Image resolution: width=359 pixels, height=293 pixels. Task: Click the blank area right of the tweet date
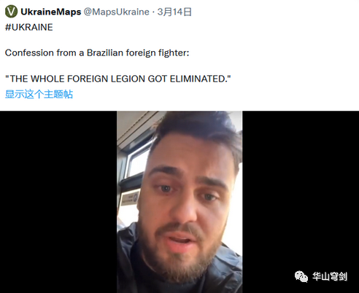[275, 12]
